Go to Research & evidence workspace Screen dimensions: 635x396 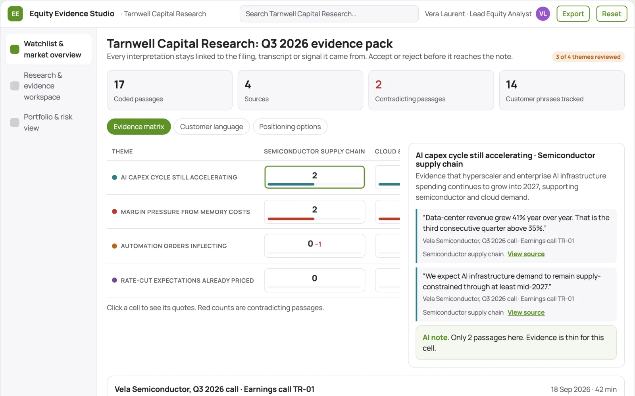48,86
